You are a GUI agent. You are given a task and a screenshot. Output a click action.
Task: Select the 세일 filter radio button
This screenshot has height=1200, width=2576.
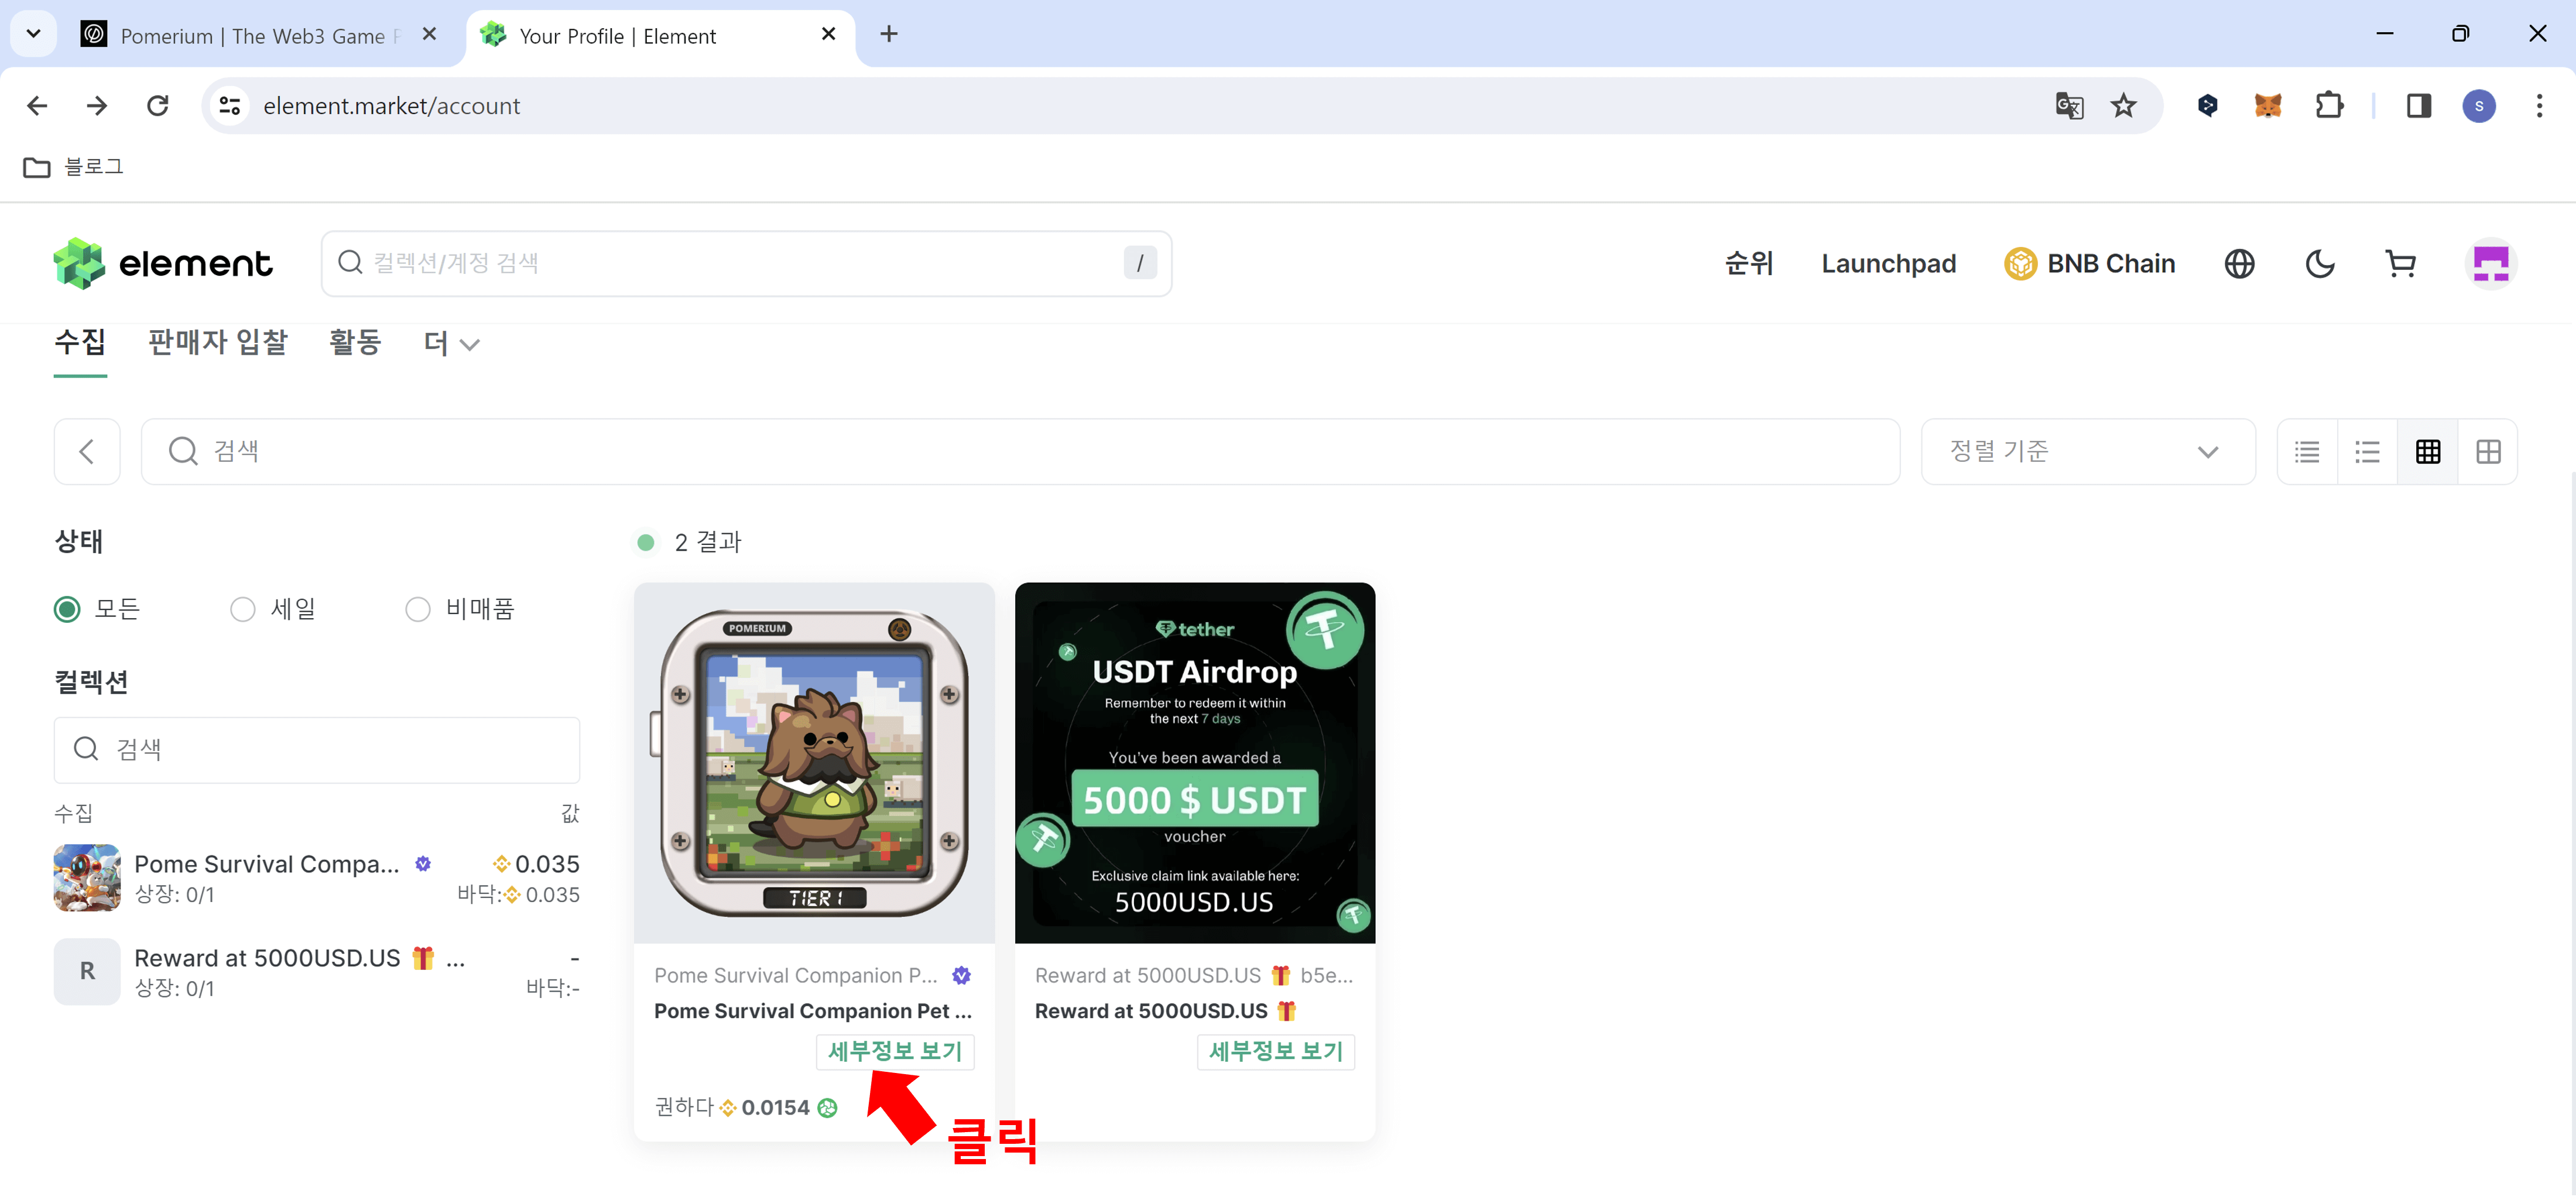(x=242, y=609)
